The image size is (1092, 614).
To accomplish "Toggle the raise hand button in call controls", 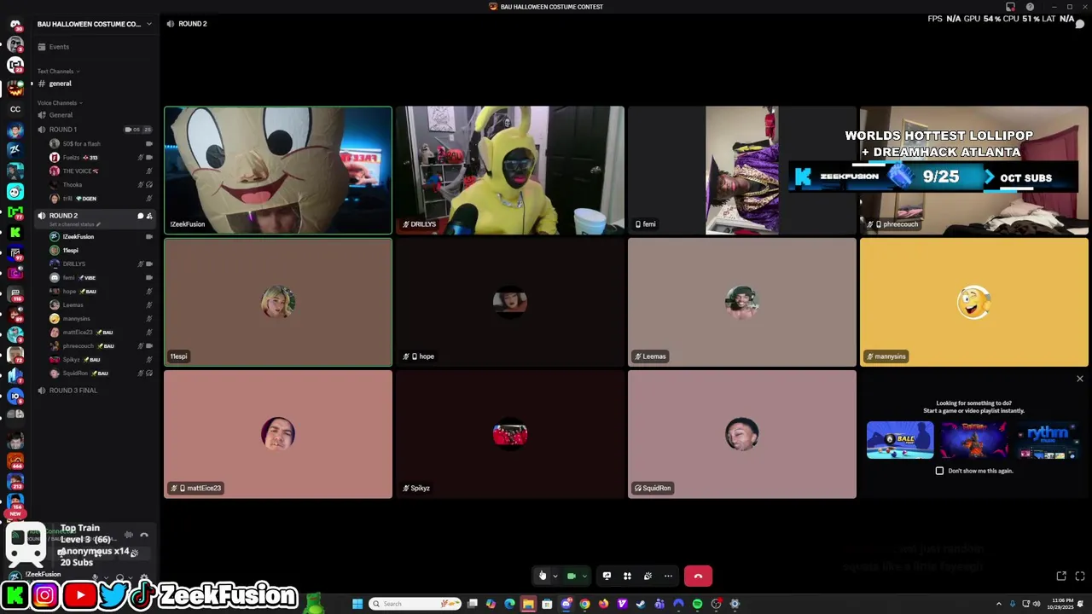I will click(542, 576).
